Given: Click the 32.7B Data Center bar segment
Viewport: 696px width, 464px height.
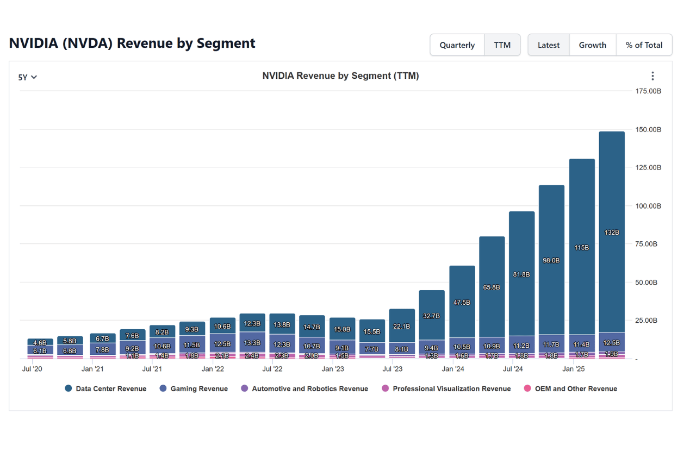Looking at the screenshot, I should point(432,316).
